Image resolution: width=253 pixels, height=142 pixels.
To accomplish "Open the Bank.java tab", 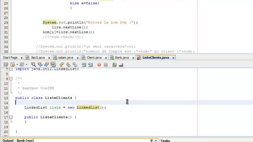I will point(122,58).
